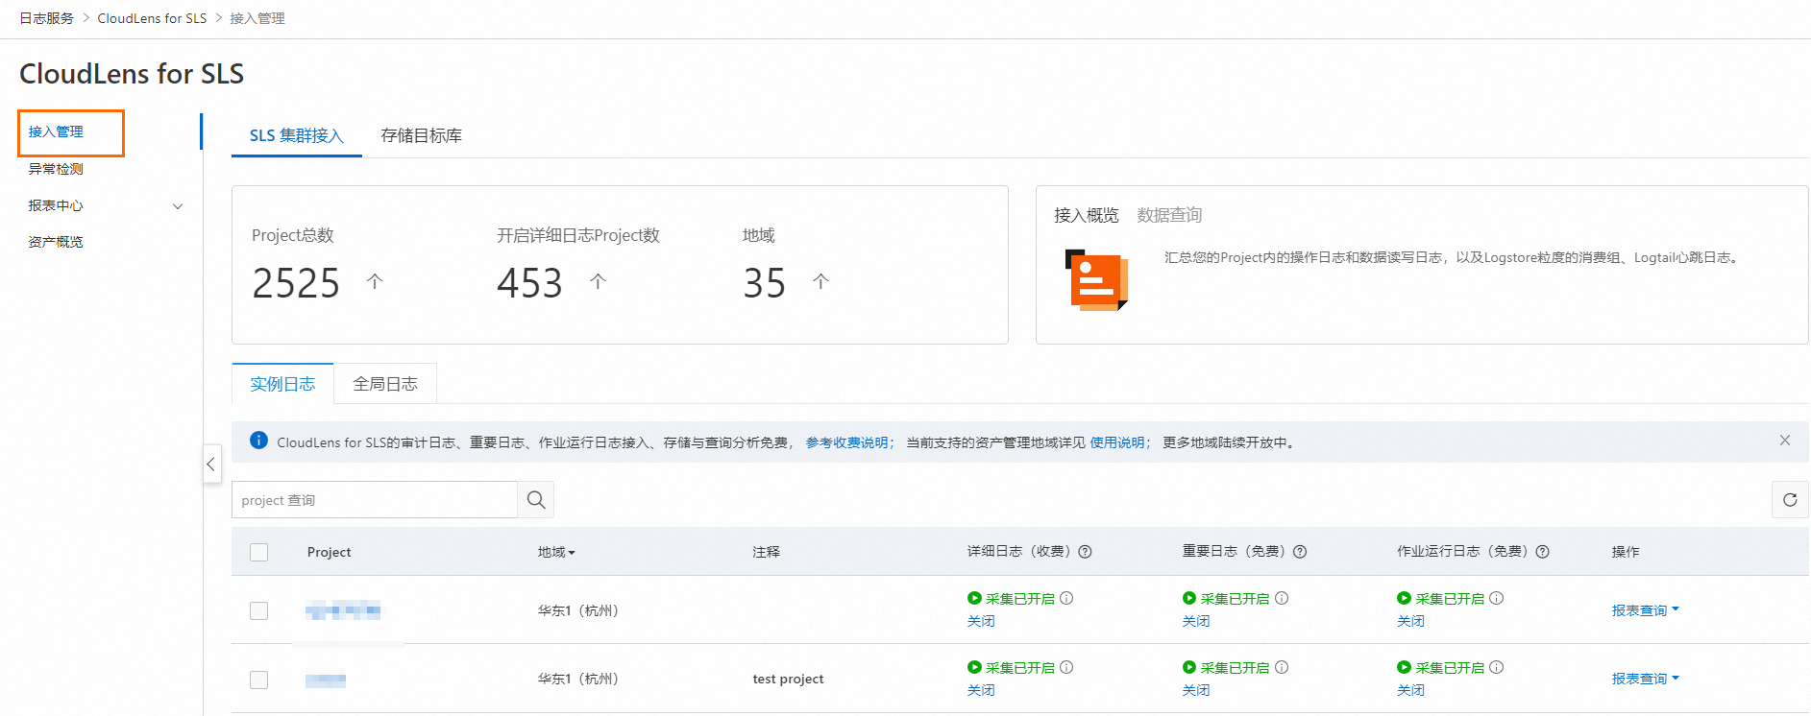This screenshot has height=716, width=1811.
Task: Click the blue info icon in the notice banner
Action: coord(259,441)
